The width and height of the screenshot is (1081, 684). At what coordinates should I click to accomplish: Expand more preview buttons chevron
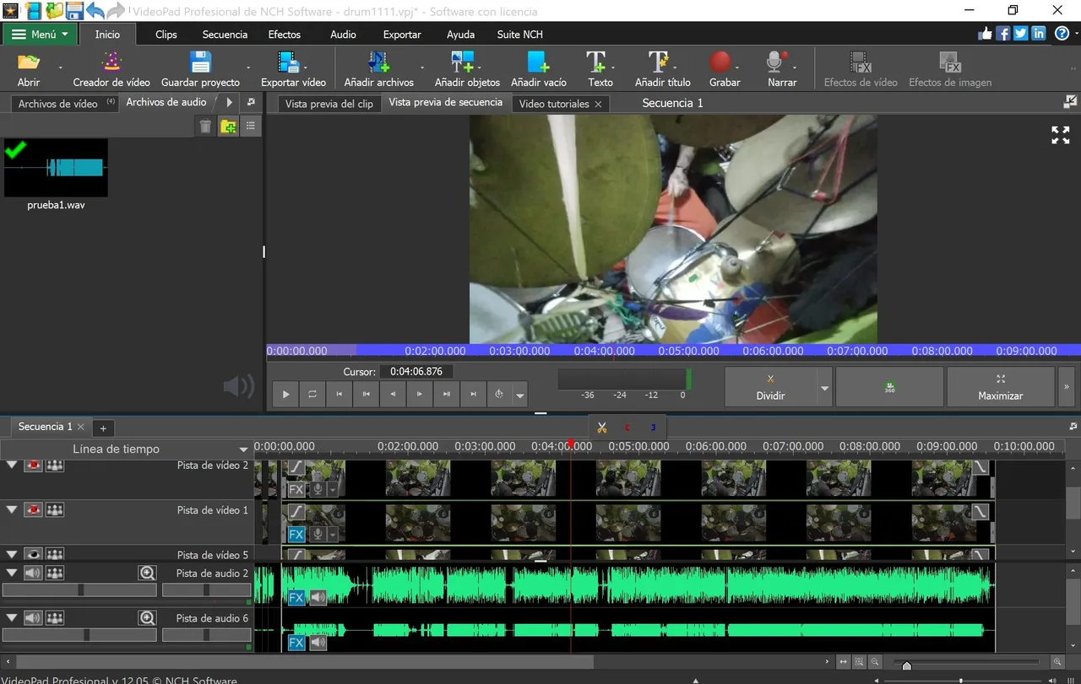(x=1066, y=387)
